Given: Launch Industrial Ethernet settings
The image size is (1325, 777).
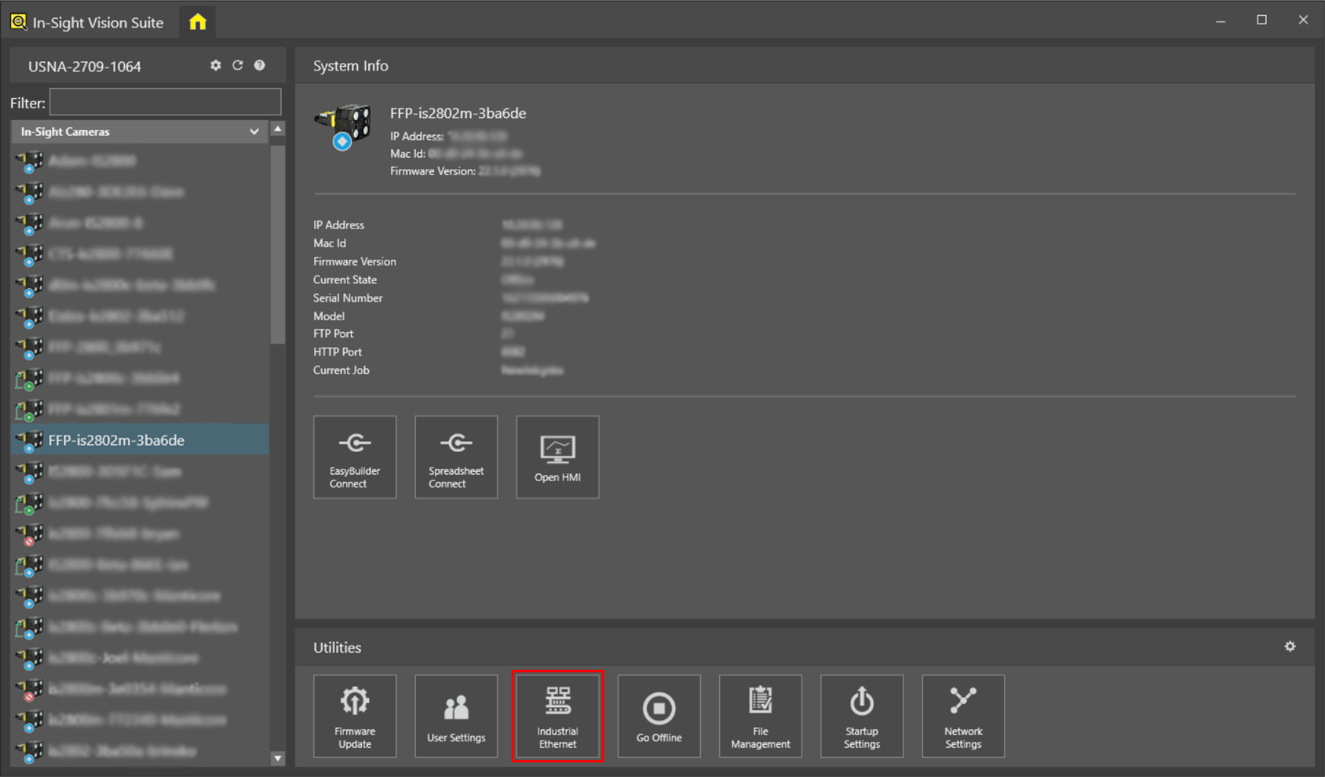Looking at the screenshot, I should [x=557, y=716].
